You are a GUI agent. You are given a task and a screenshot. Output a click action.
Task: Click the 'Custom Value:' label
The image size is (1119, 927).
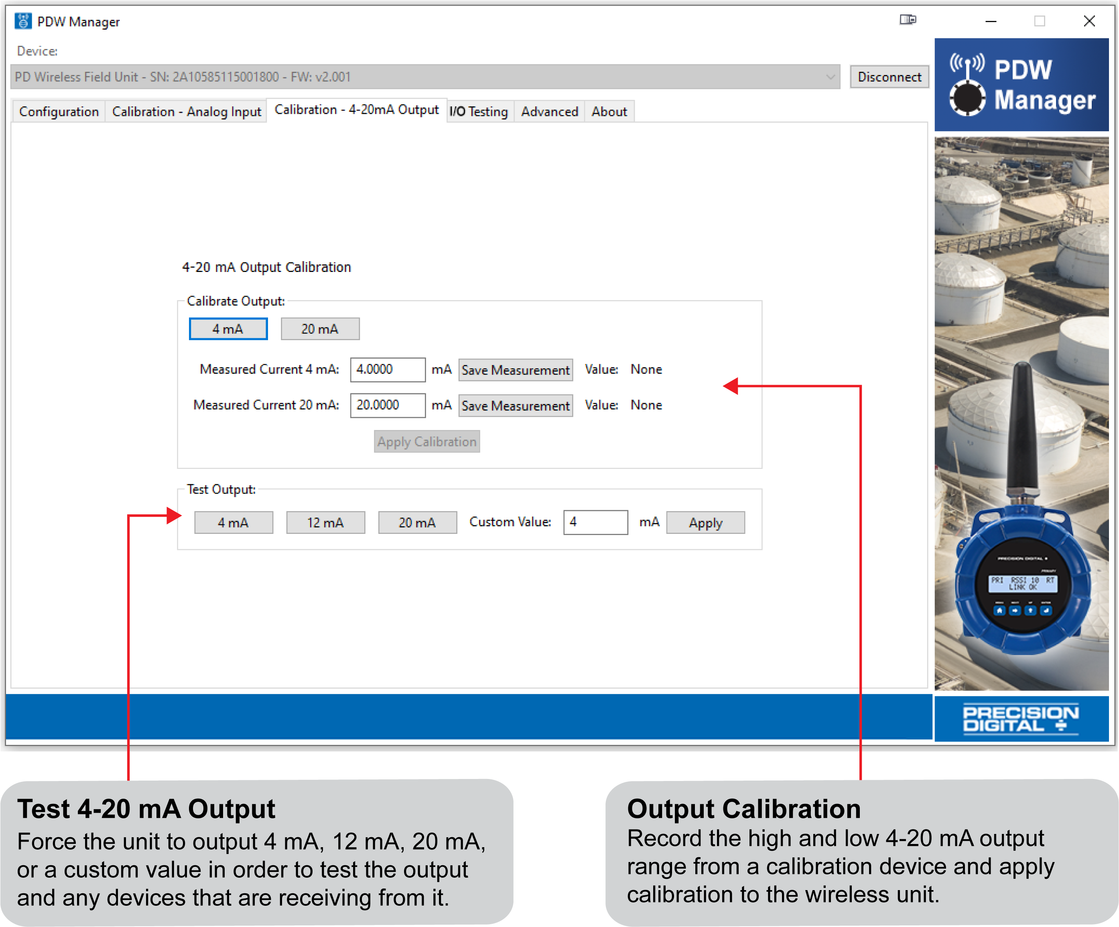tap(510, 521)
